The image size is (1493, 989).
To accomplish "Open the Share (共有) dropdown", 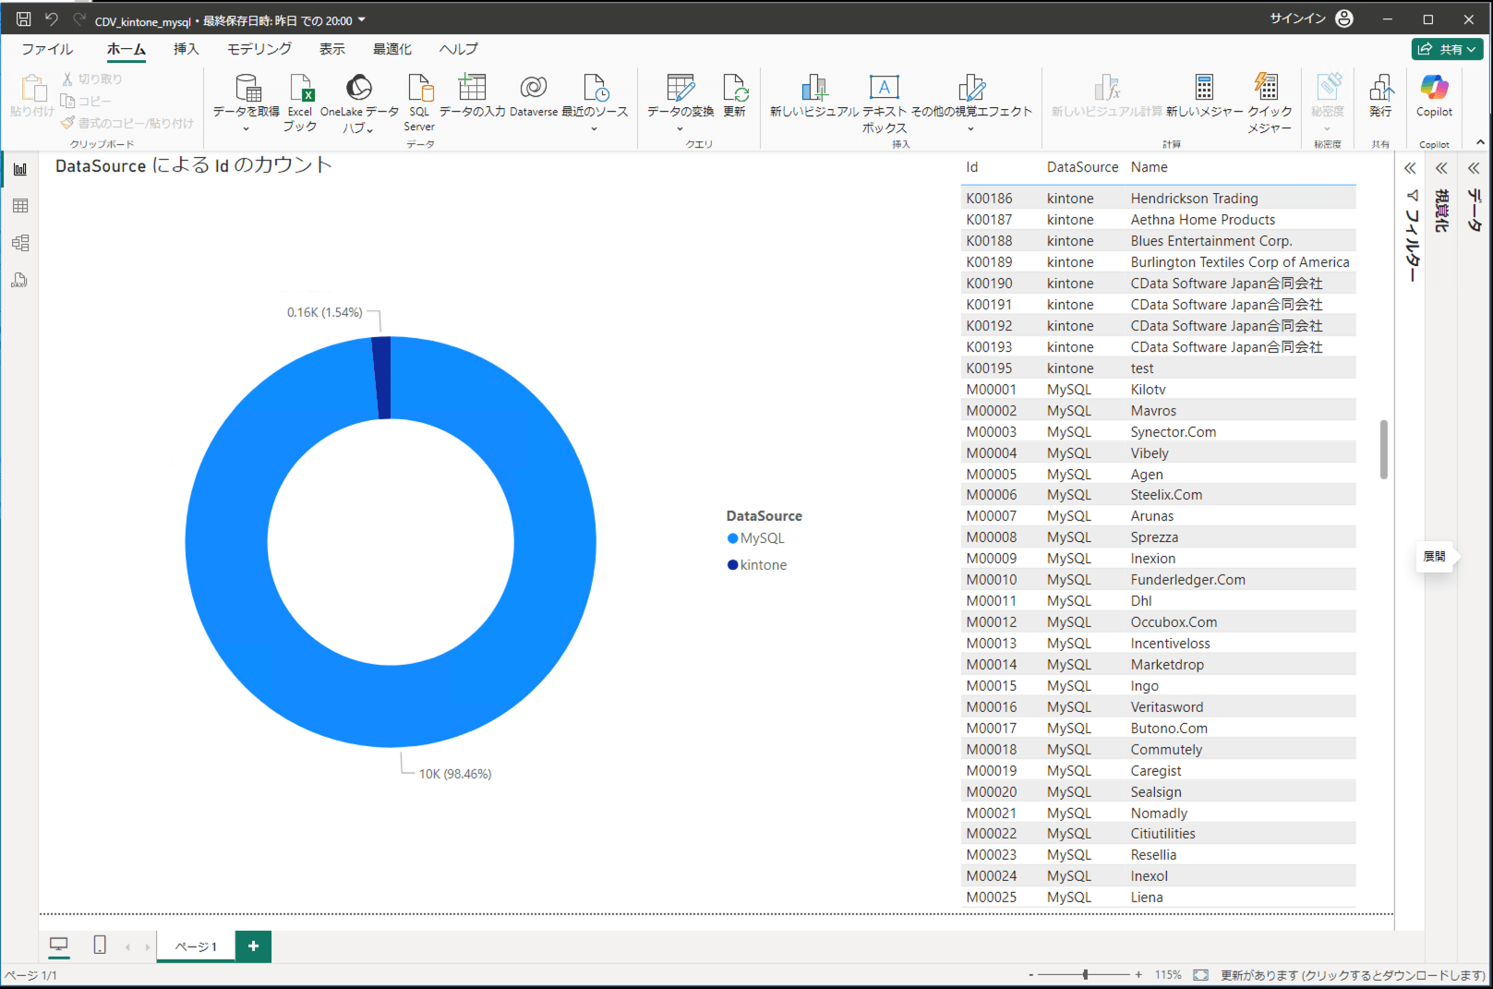I will click(x=1447, y=49).
